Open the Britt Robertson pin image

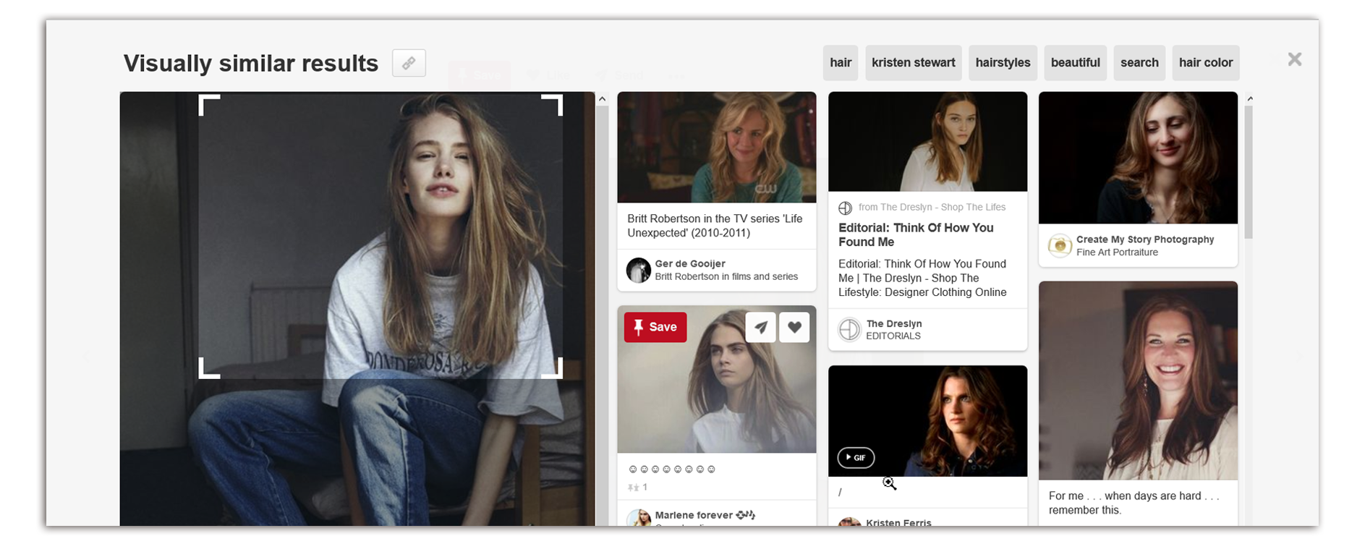coord(717,147)
